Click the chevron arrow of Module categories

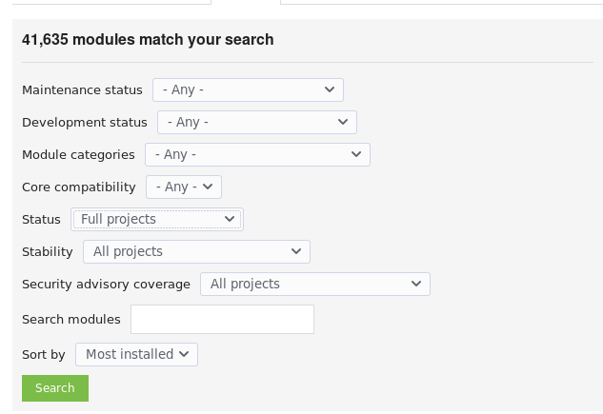(x=356, y=154)
